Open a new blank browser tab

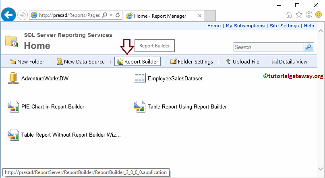coord(210,16)
